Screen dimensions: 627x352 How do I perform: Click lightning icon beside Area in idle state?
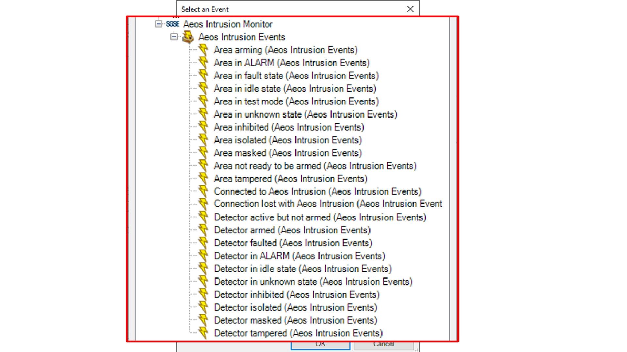(x=203, y=88)
